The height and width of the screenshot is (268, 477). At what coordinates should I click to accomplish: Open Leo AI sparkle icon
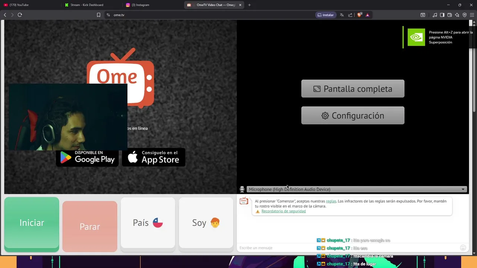click(x=457, y=15)
